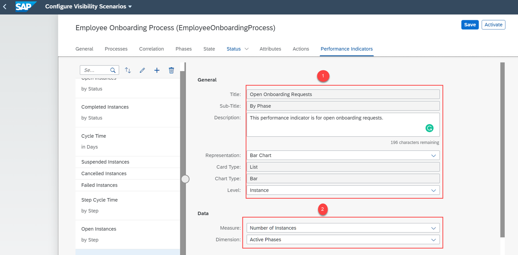518x255 pixels.
Task: Open the Status tab
Action: 233,49
